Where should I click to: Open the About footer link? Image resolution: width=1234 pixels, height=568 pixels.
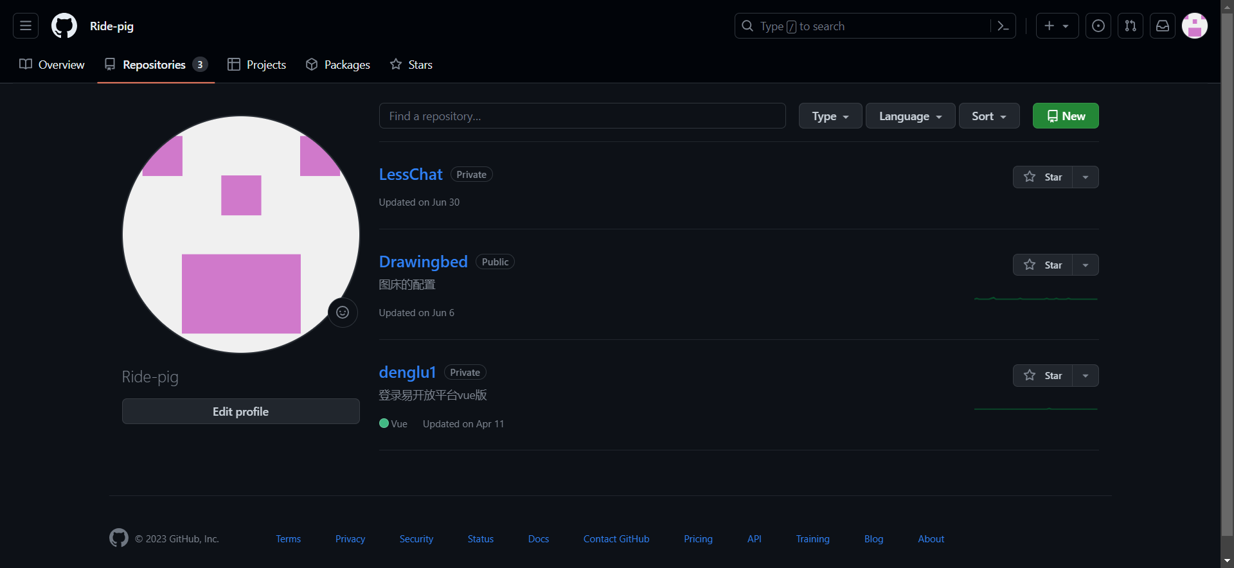point(931,539)
